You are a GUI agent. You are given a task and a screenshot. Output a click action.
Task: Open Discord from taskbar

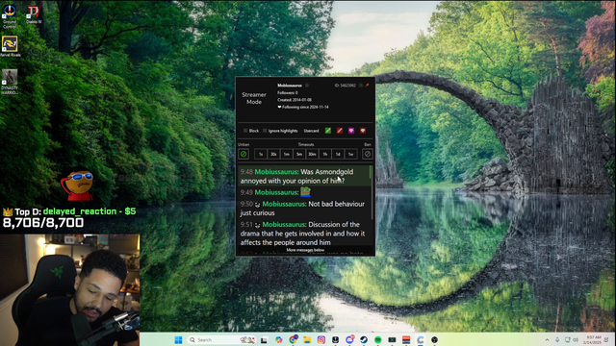point(349,339)
